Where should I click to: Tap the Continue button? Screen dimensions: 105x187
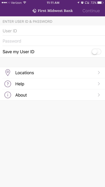91,11
